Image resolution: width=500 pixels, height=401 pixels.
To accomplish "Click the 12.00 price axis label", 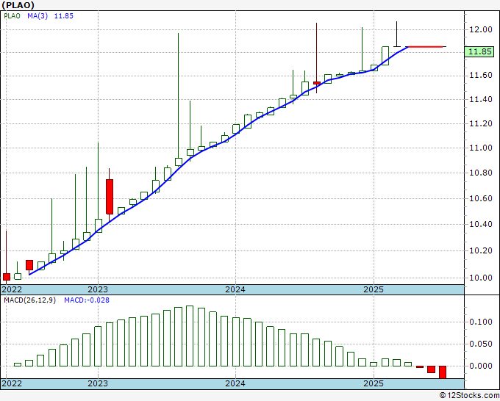I will (481, 29).
